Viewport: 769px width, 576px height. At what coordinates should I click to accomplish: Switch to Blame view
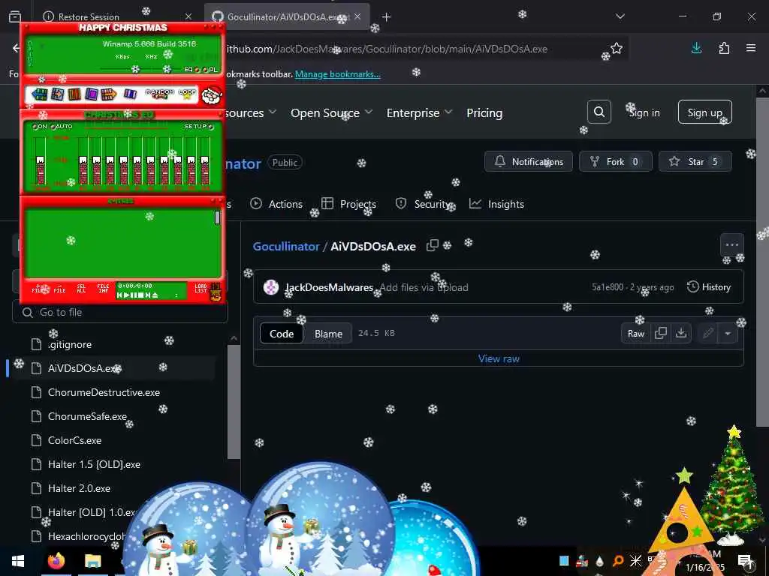point(328,334)
